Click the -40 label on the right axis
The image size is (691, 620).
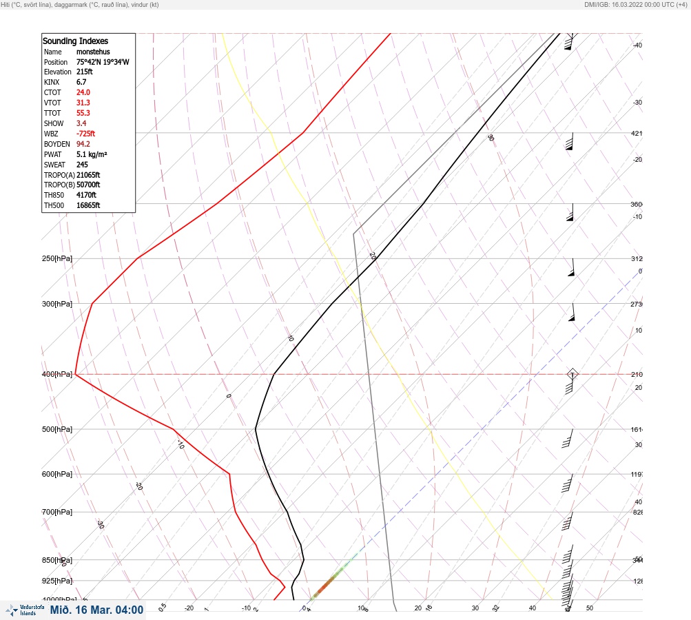click(x=637, y=45)
